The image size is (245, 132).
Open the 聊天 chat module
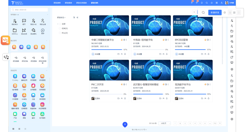[x=24, y=21]
